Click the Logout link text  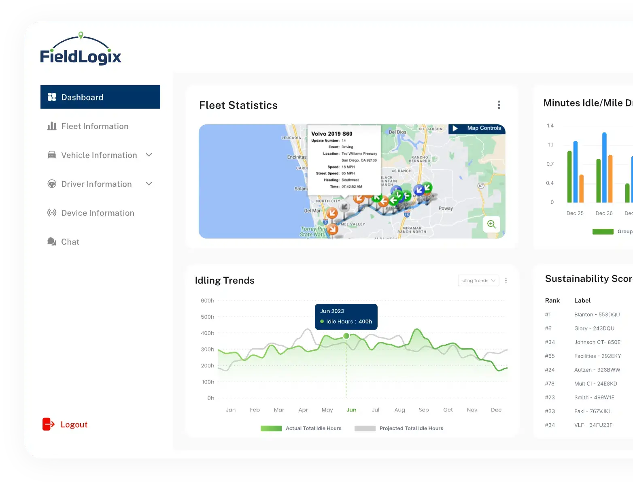(x=74, y=424)
